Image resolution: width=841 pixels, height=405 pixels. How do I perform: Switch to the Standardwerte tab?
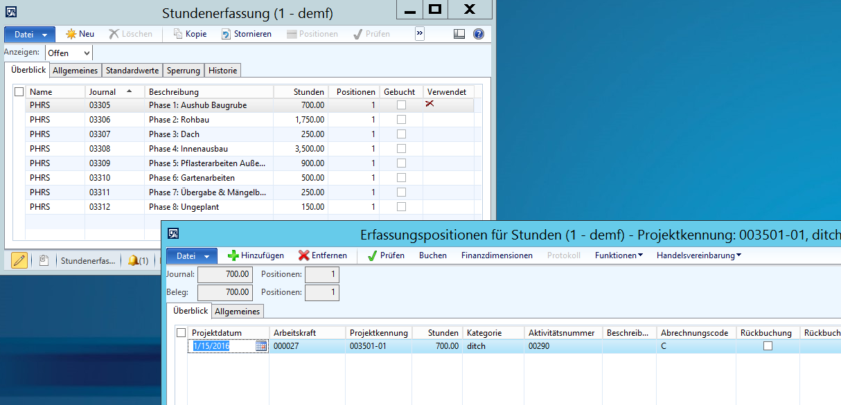click(132, 71)
